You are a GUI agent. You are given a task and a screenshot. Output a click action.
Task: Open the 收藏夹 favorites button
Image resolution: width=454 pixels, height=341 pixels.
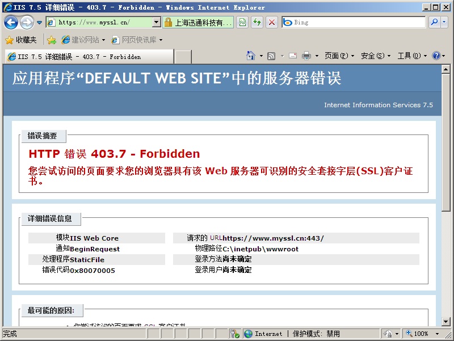coord(21,40)
